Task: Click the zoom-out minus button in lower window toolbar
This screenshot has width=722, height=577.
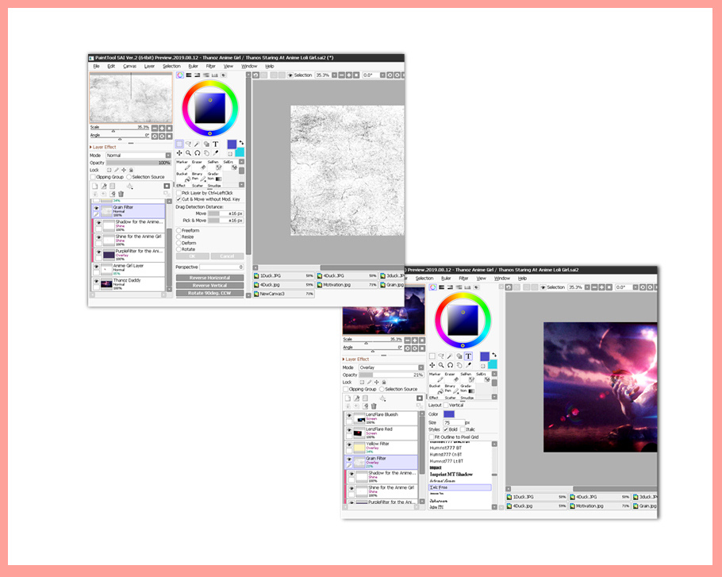Action: pos(594,287)
